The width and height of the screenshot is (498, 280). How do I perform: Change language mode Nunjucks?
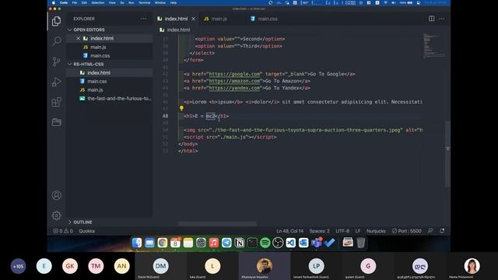376,231
